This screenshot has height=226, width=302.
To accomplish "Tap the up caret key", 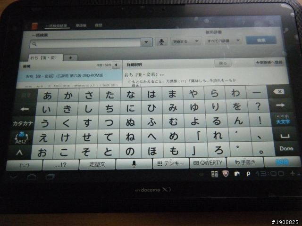I will (19, 152).
